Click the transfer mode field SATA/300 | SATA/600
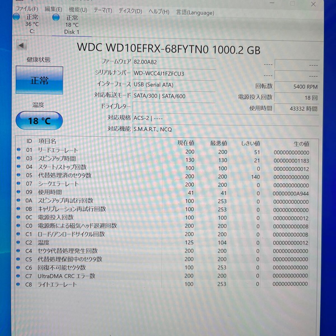 174,96
